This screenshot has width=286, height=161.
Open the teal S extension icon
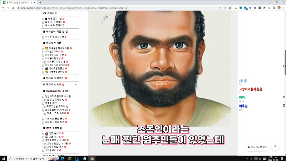click(x=246, y=8)
